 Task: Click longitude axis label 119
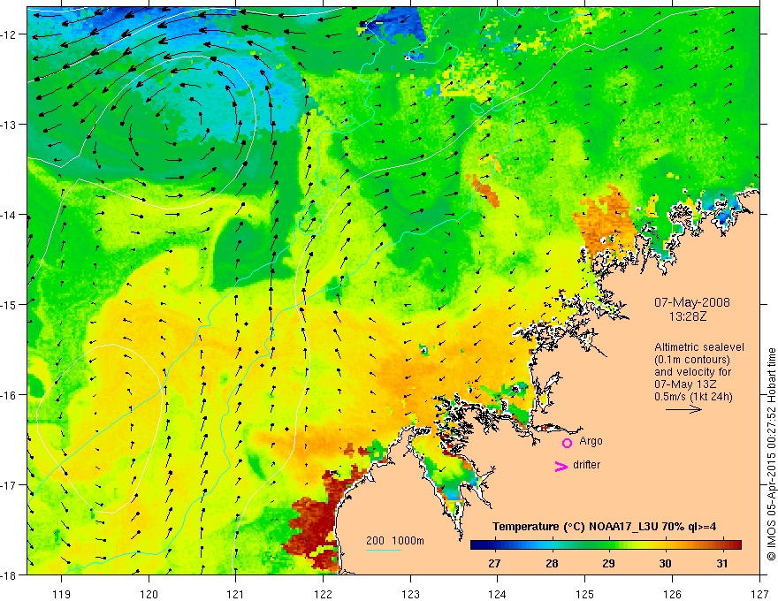click(x=62, y=594)
